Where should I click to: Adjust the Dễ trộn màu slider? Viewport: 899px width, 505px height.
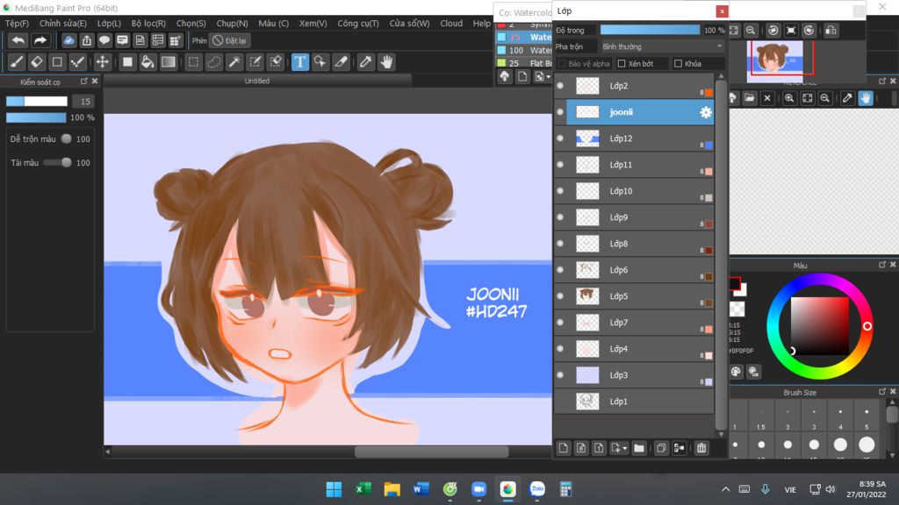click(67, 139)
